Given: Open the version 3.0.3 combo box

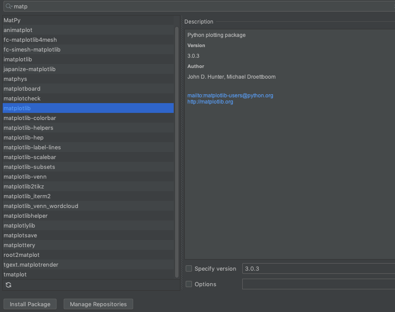Looking at the screenshot, I should 318,268.
